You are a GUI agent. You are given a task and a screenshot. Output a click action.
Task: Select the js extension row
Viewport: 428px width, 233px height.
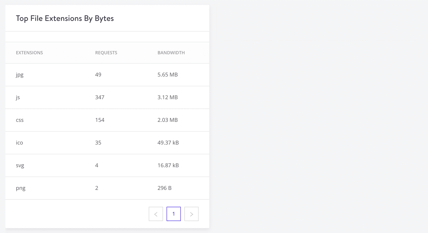(x=18, y=97)
